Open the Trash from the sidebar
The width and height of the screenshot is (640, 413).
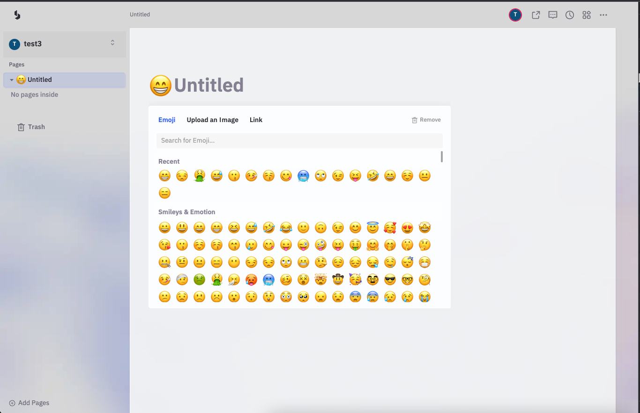pos(31,126)
